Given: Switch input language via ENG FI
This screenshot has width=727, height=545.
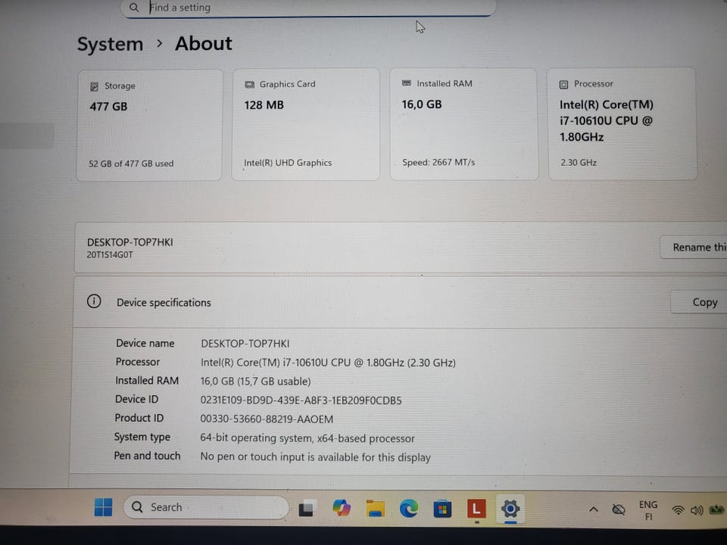Looking at the screenshot, I should 648,510.
